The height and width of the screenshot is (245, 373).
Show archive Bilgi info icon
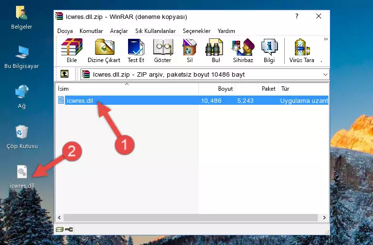pos(269,50)
